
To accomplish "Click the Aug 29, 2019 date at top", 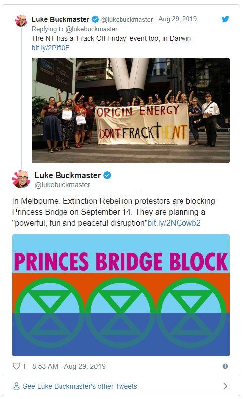I will [178, 19].
